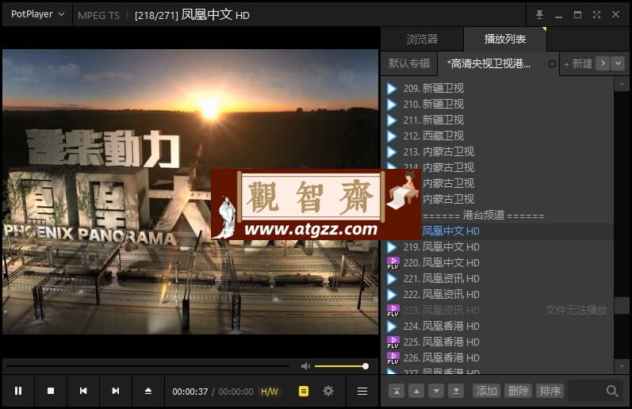The image size is (632, 409).
Task: Switch to the 播放列表 tab
Action: [505, 39]
